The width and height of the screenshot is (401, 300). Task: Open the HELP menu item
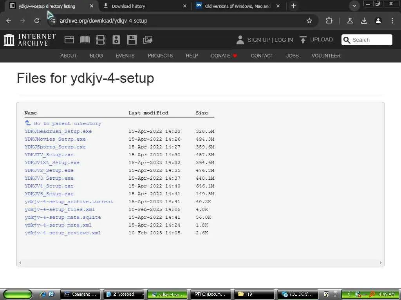tap(192, 55)
